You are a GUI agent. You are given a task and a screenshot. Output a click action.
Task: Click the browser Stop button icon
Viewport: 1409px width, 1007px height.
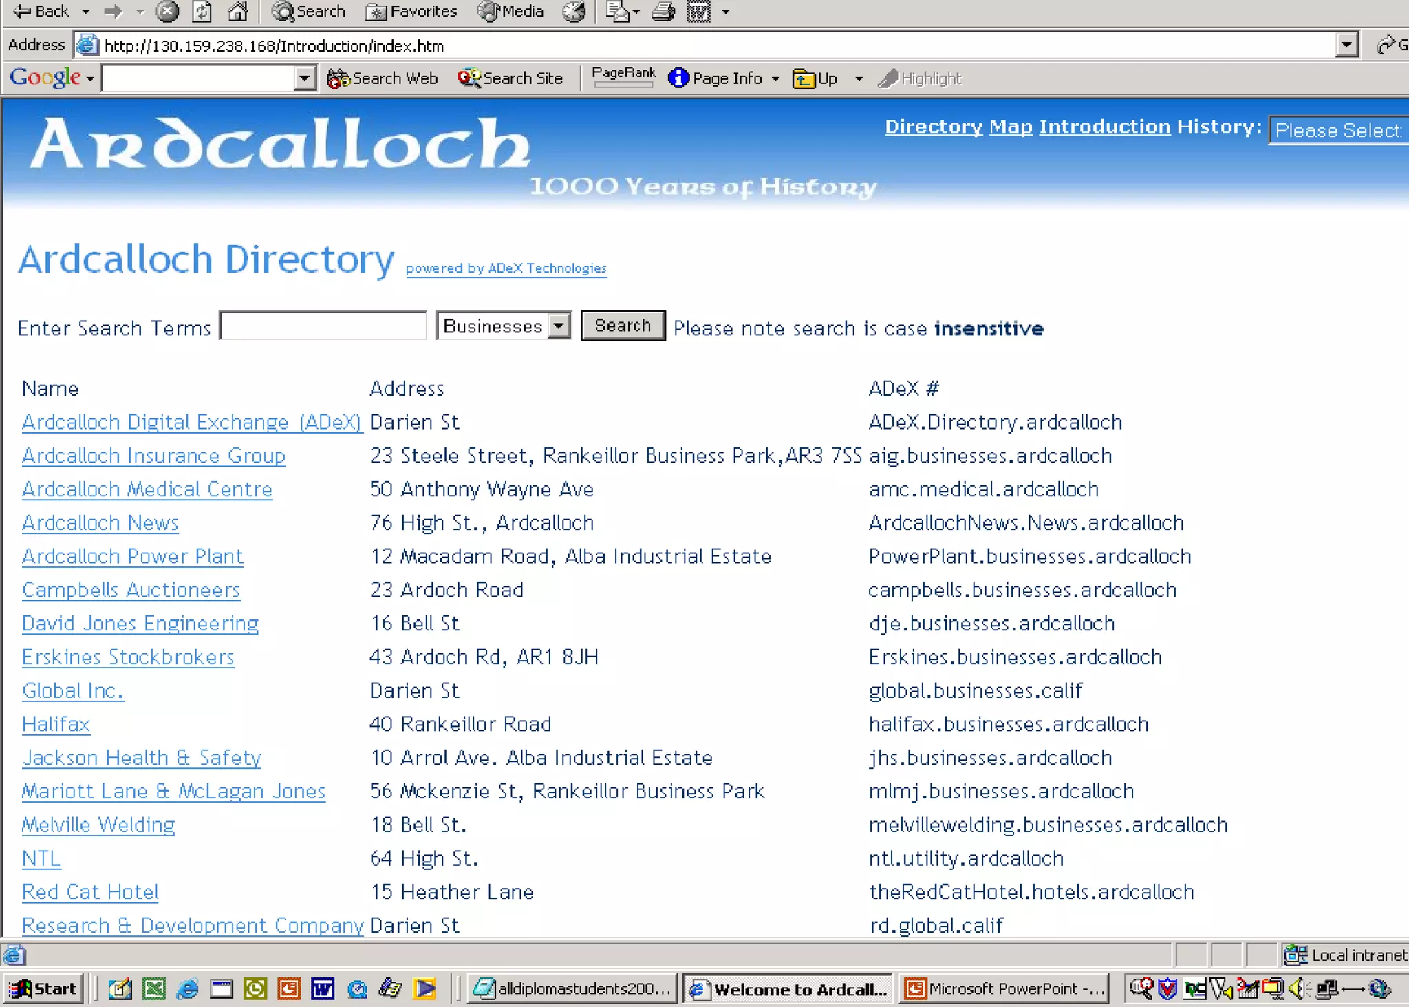click(166, 11)
